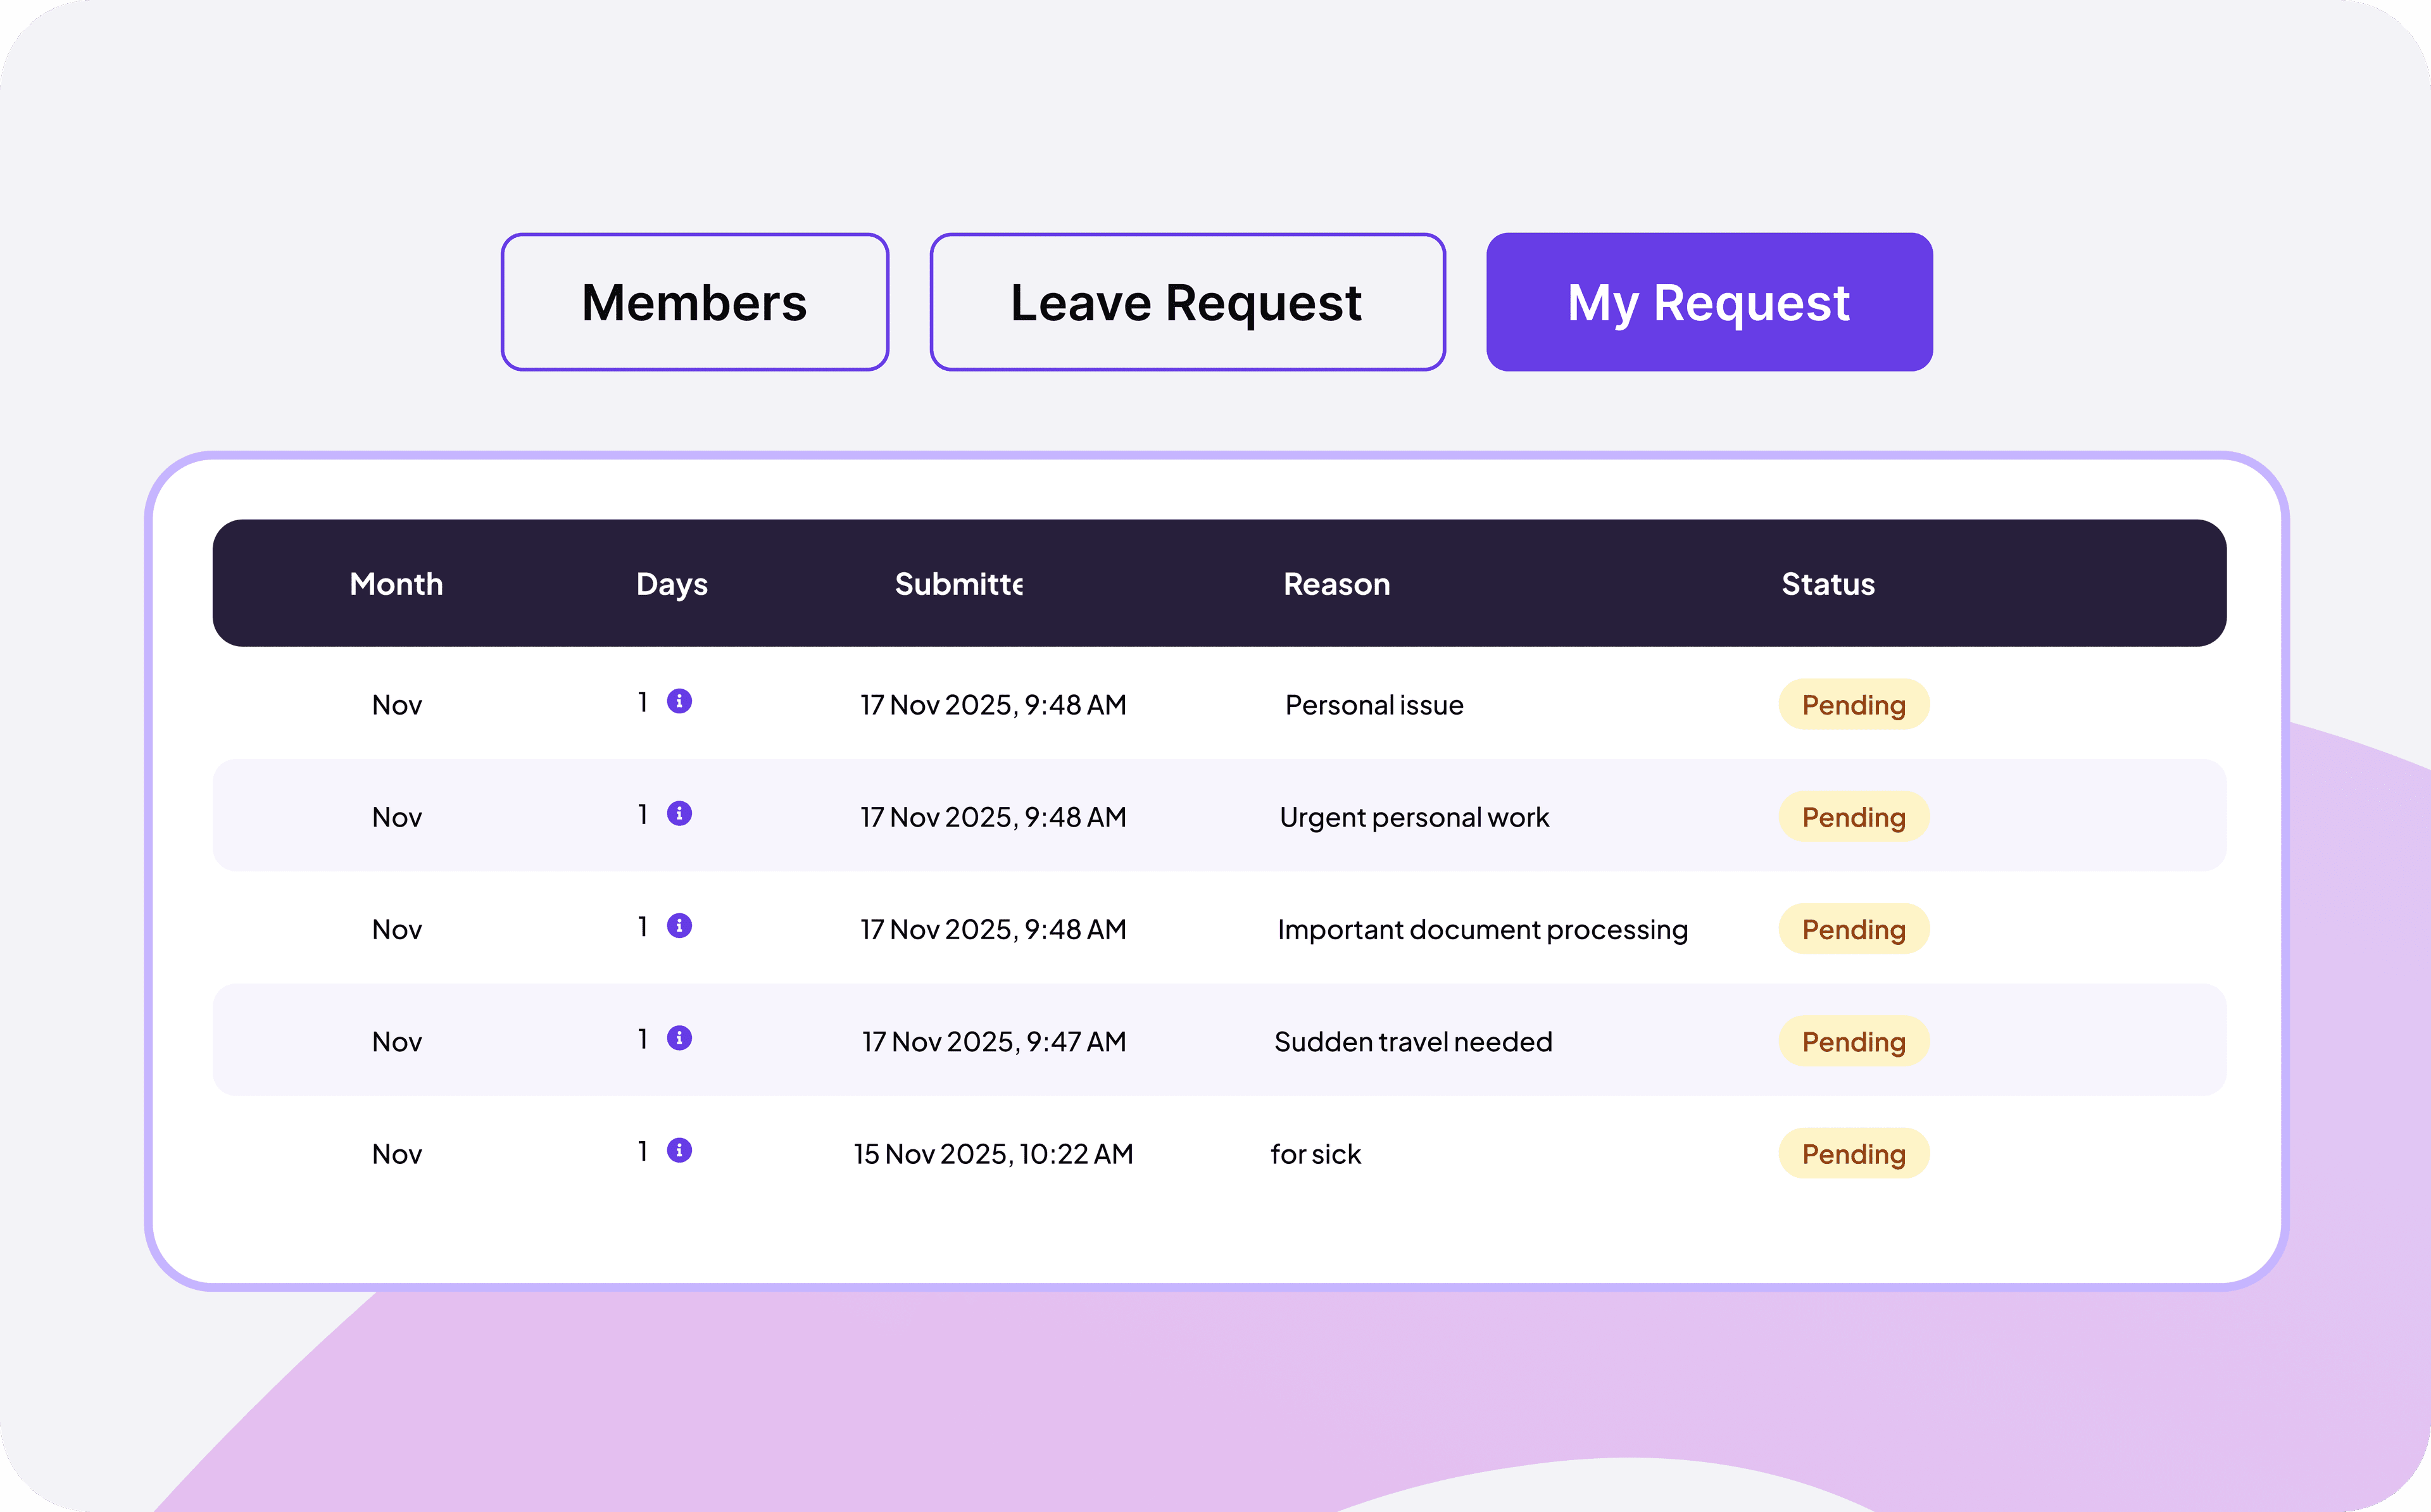
Task: Click the info icon on the for sick request
Action: point(679,1151)
